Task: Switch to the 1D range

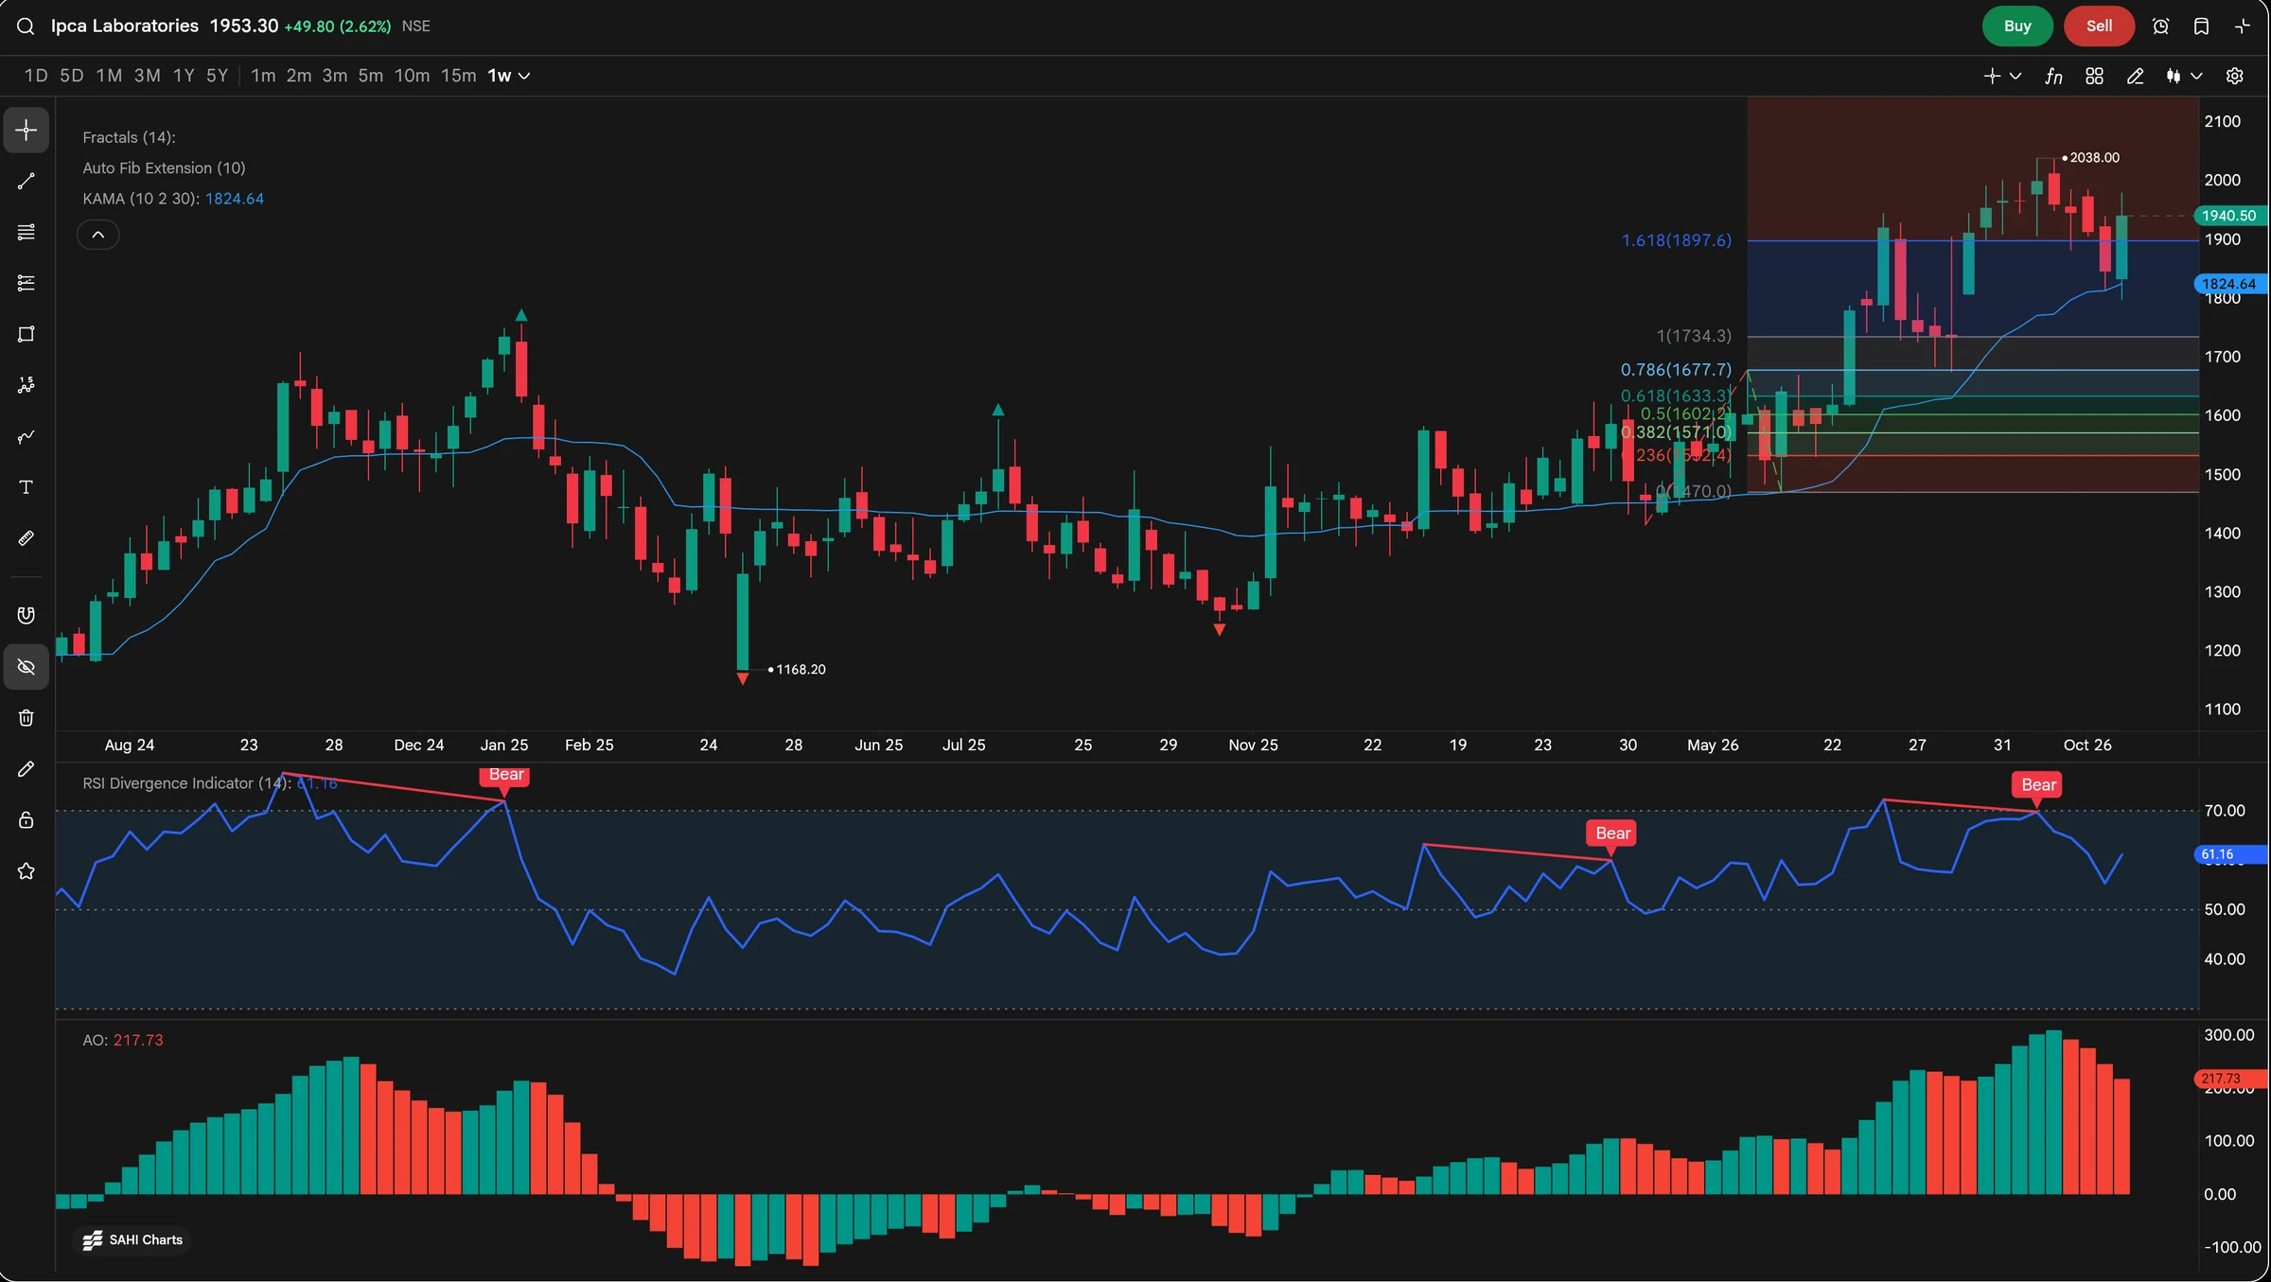Action: (x=36, y=76)
